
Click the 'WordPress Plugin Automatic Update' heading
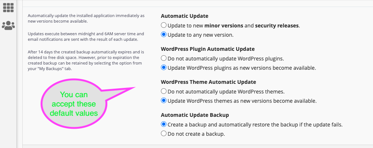(208, 49)
